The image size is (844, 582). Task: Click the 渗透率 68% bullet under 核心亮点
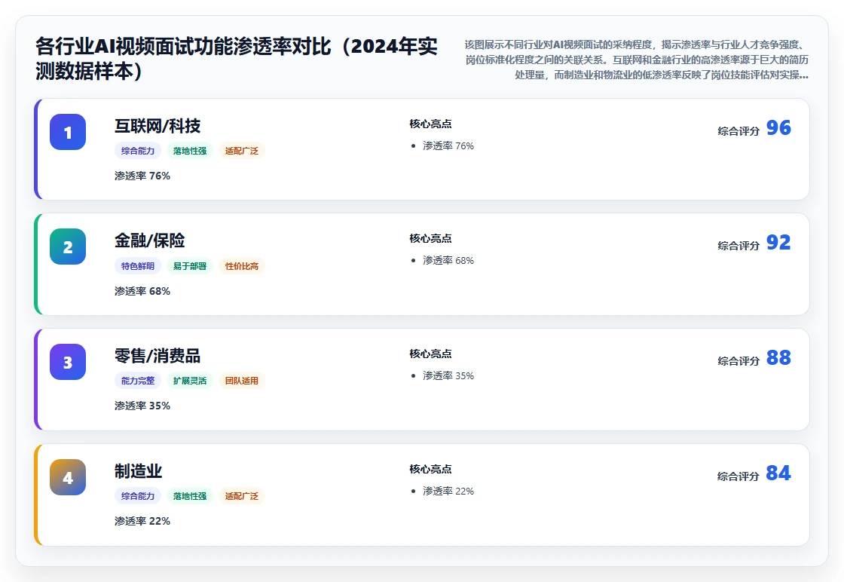click(x=448, y=261)
